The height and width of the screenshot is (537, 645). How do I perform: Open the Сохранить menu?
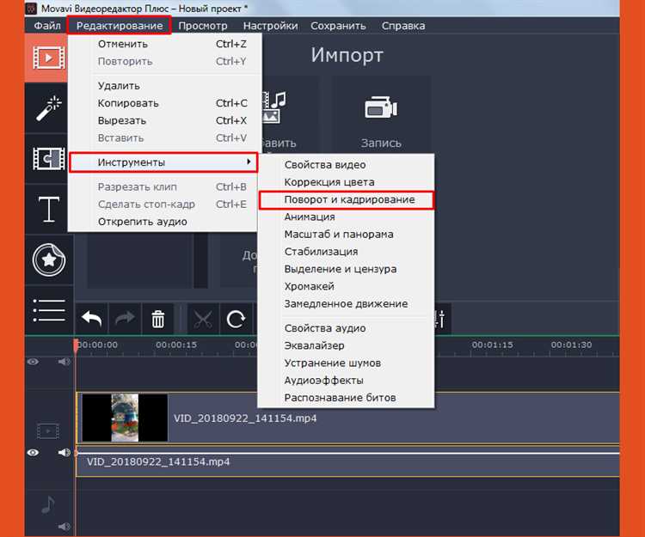tap(338, 26)
